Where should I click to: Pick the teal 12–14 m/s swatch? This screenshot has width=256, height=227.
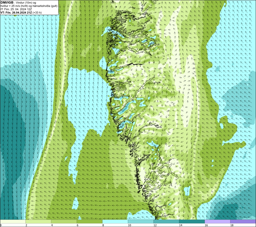click(x=166, y=221)
